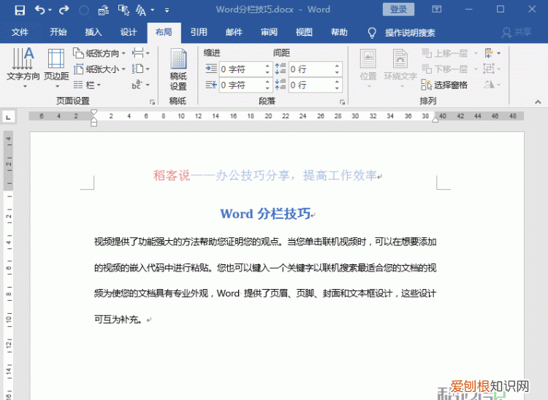
Task: Open the 段落 paragraph dialog launcher
Action: [x=342, y=102]
